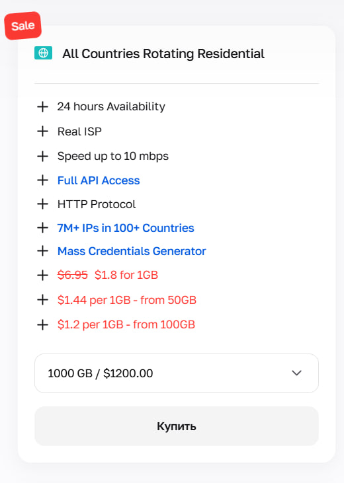Click plus icon next to $1.2 per 1GB
The height and width of the screenshot is (483, 344).
point(42,324)
